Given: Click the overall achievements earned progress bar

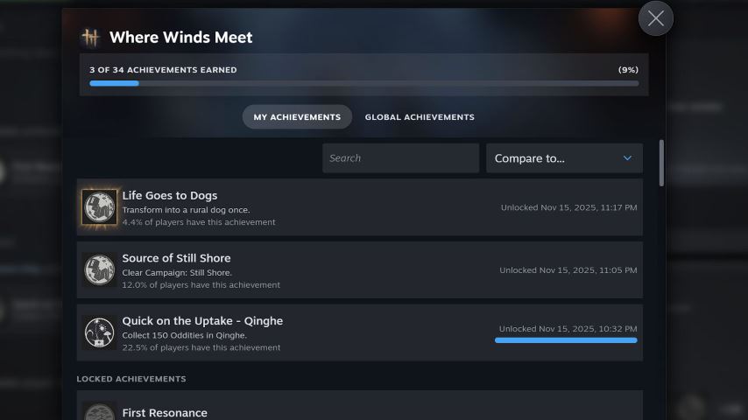Looking at the screenshot, I should coord(364,83).
